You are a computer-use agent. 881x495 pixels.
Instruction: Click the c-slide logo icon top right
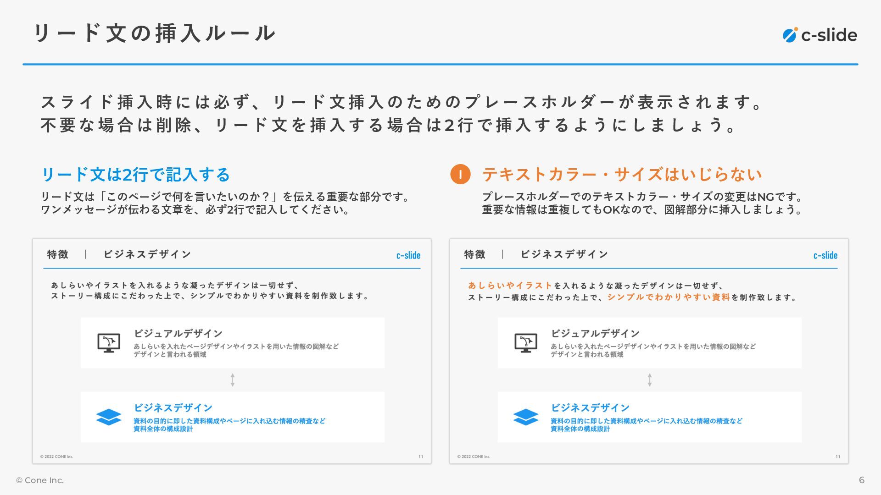(790, 35)
